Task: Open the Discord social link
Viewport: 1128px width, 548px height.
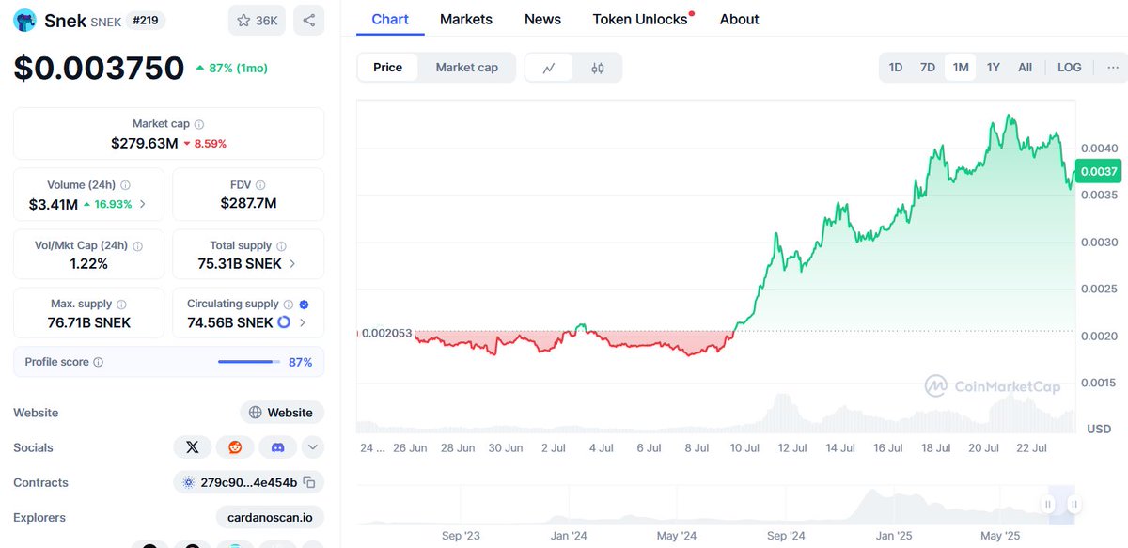Action: [277, 447]
